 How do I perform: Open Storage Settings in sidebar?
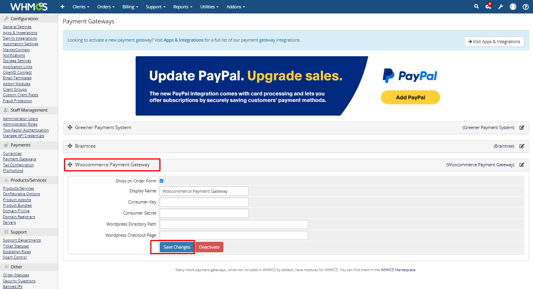tap(17, 61)
